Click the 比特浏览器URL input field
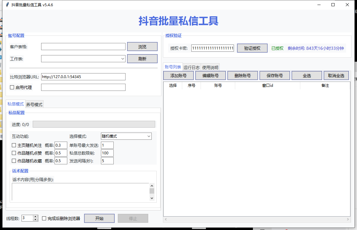 coord(83,77)
